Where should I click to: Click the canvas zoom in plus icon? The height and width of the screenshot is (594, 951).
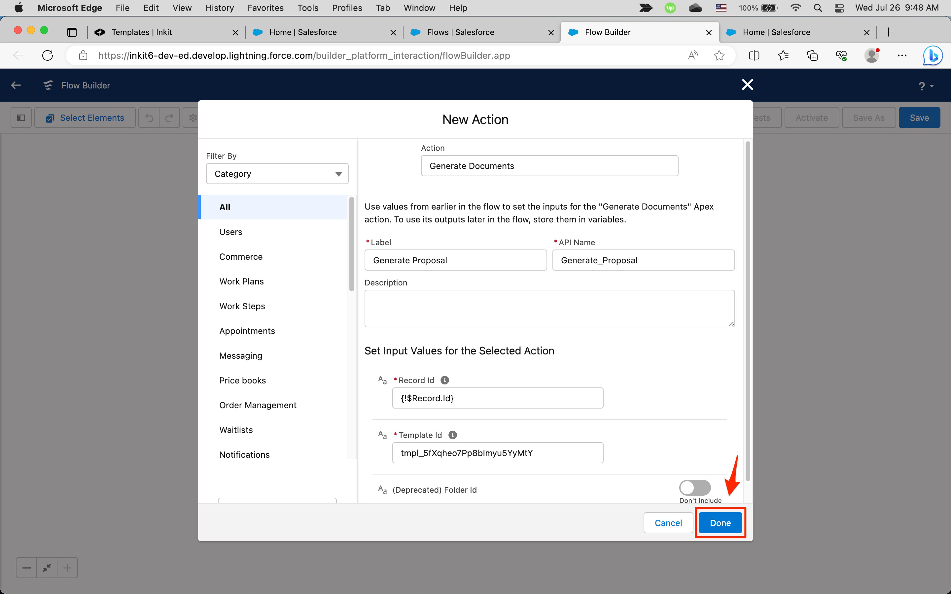[67, 568]
